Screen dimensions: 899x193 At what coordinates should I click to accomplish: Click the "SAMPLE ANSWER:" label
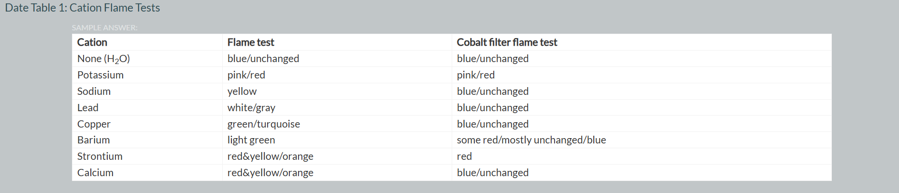(104, 28)
